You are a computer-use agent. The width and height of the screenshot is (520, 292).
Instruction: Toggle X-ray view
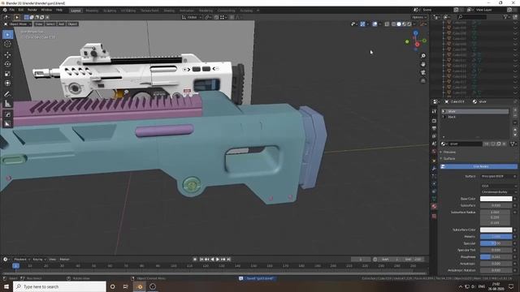(x=387, y=24)
